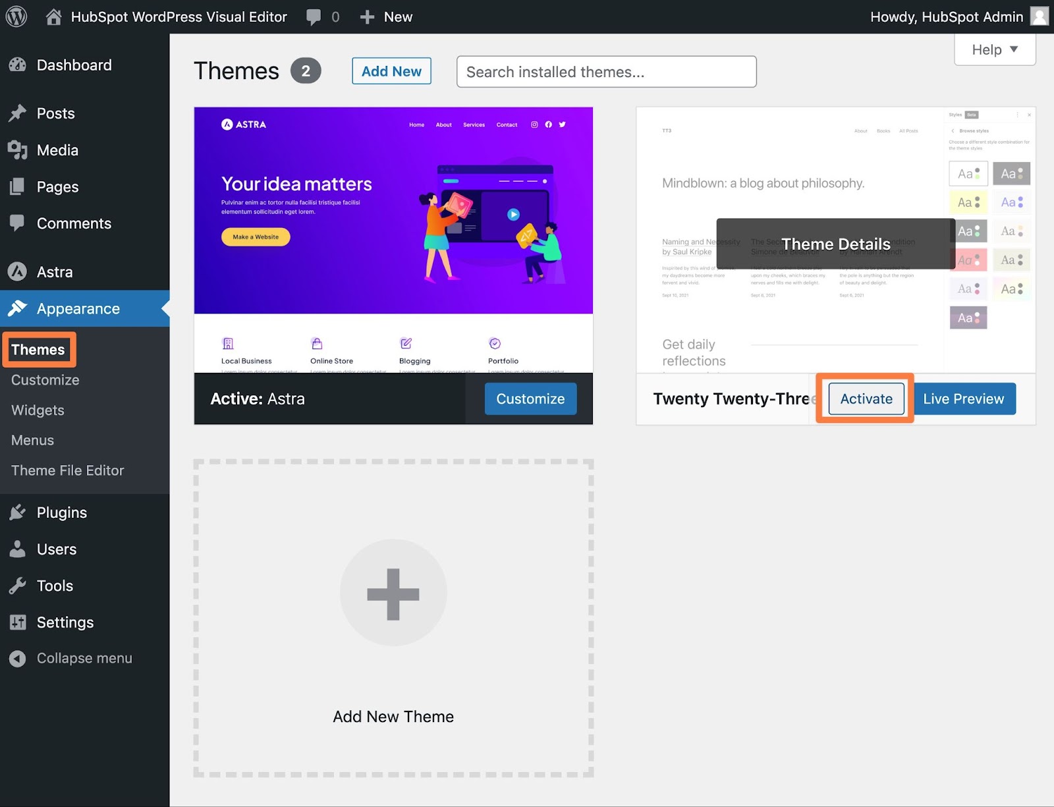Open the HubSpot Admin avatar
Viewport: 1054px width, 807px height.
[x=1040, y=16]
